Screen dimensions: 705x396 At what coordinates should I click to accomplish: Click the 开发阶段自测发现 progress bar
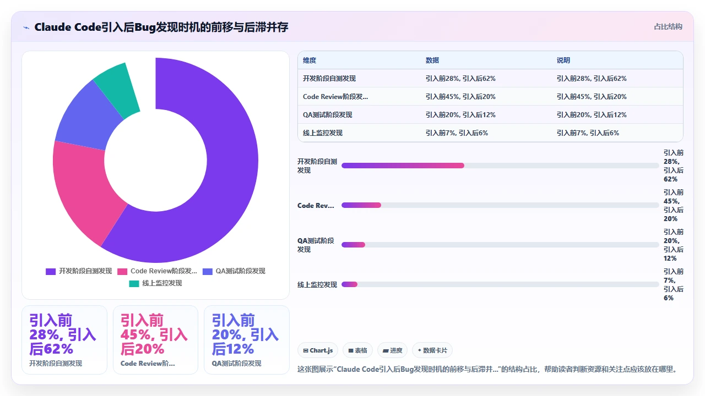(x=500, y=166)
